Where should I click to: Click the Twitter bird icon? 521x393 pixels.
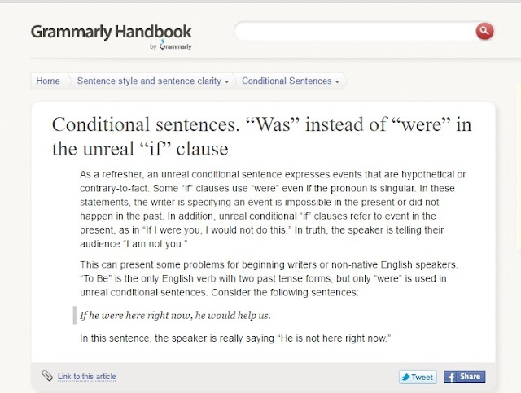[x=406, y=377]
